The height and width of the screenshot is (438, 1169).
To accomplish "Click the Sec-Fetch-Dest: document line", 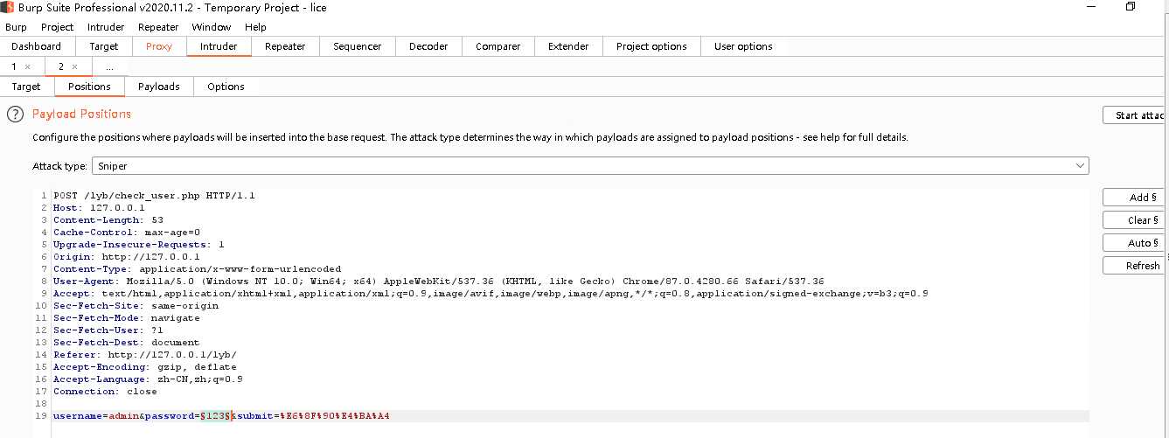I will tap(126, 343).
